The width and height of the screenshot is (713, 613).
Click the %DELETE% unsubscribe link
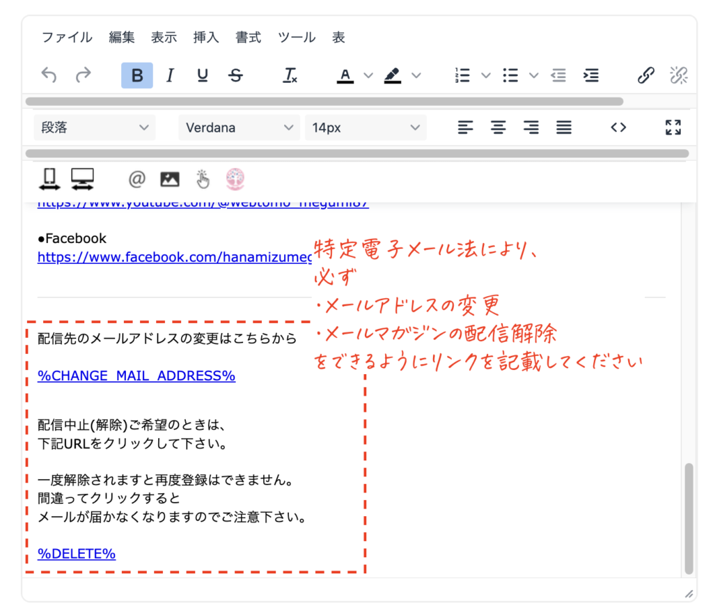click(77, 554)
